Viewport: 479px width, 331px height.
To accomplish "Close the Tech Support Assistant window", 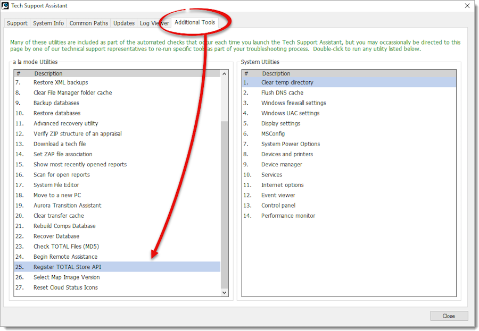I will click(467, 6).
